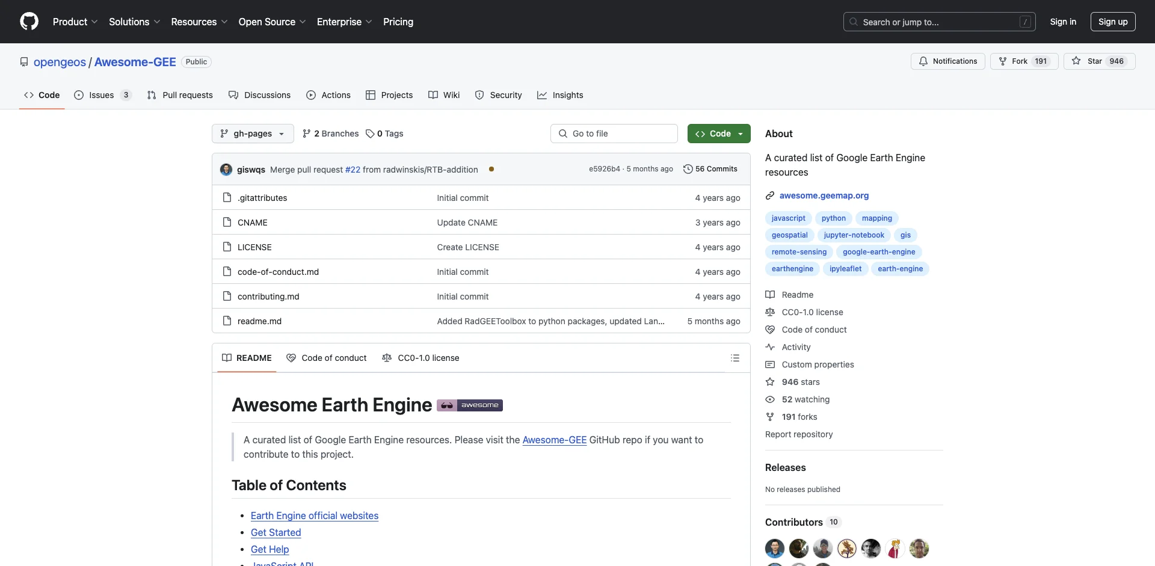1155x566 pixels.
Task: Click the awesome badge in README heading
Action: [x=470, y=405]
